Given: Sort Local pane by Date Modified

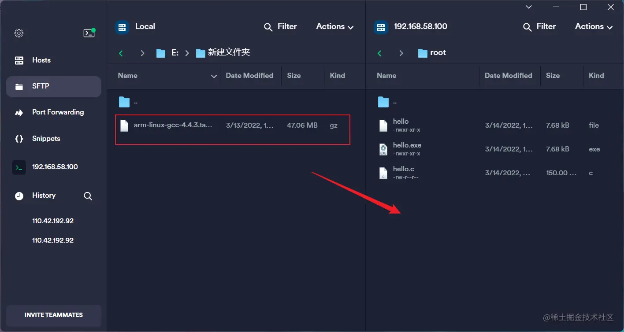Looking at the screenshot, I should [249, 76].
